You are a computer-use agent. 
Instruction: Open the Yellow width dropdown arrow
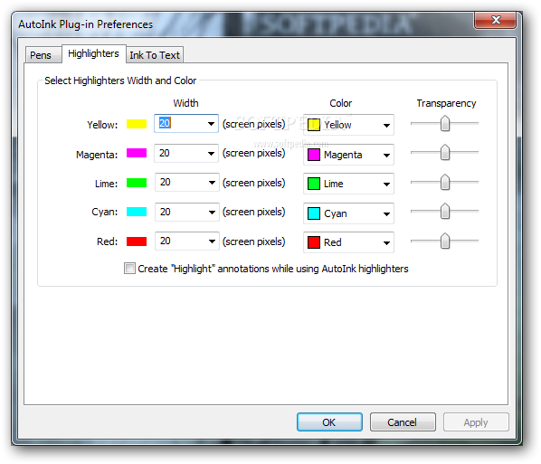(x=211, y=124)
